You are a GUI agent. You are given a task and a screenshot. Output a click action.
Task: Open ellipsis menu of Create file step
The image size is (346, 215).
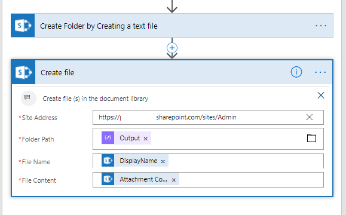coord(320,72)
